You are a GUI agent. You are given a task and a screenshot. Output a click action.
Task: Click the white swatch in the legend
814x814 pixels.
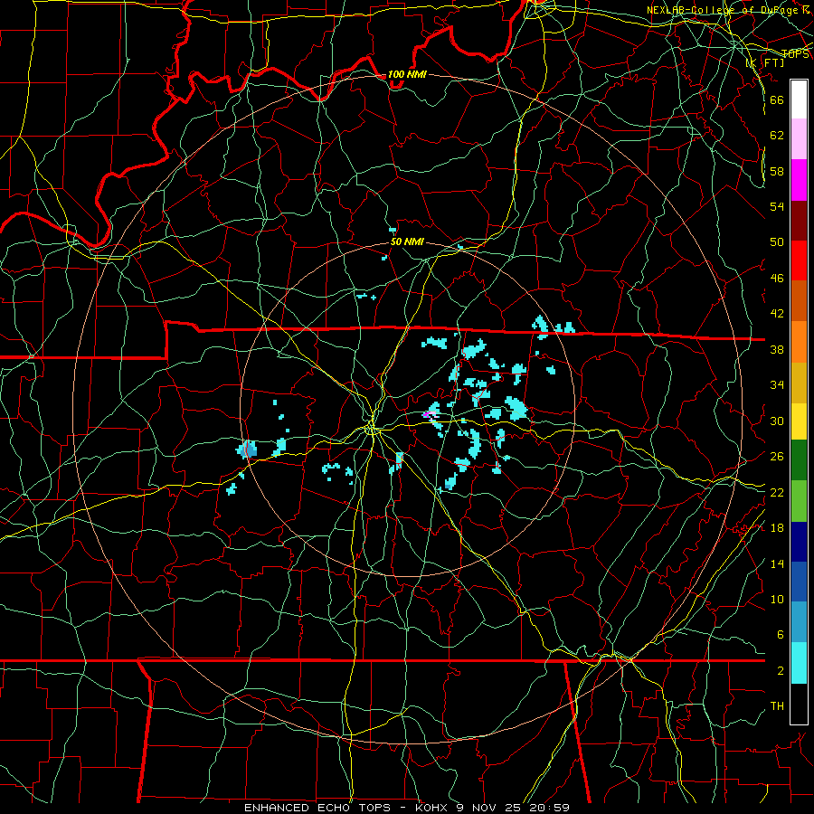pos(799,99)
